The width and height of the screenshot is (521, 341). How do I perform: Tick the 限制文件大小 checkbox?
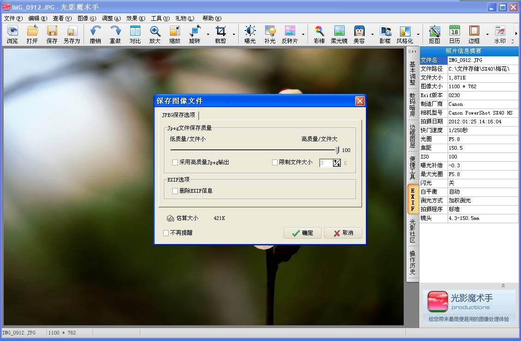coord(275,163)
